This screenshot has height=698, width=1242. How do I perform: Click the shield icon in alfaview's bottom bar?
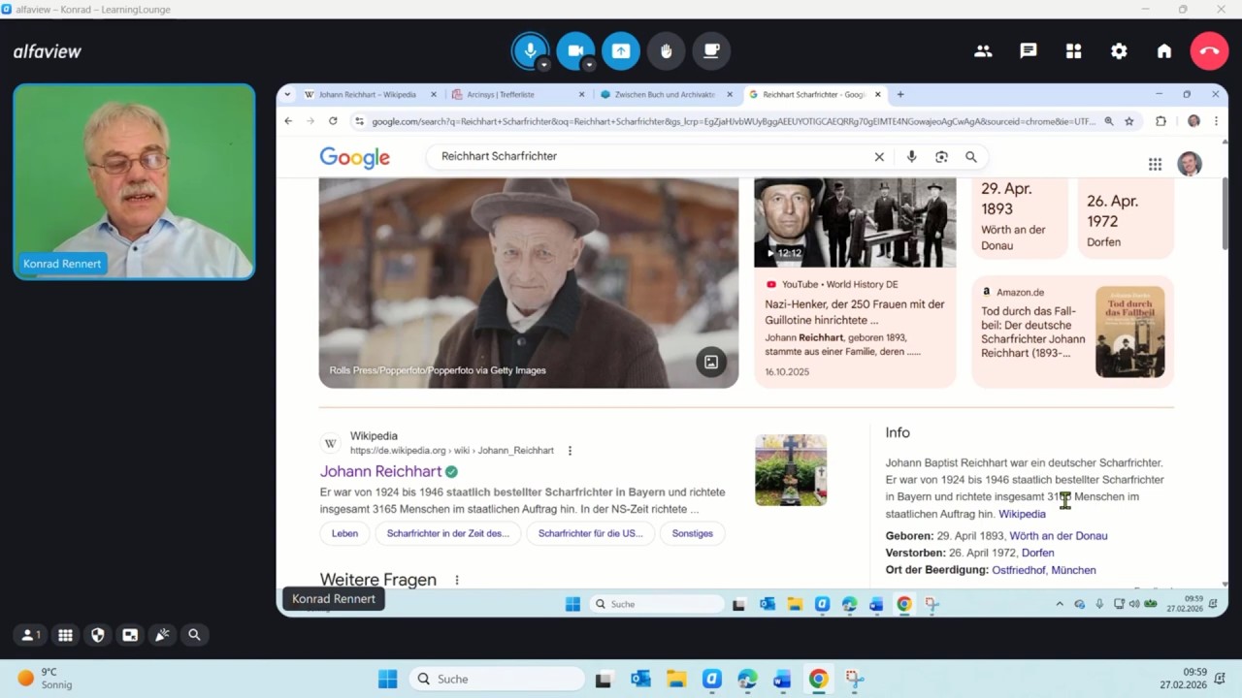(97, 635)
